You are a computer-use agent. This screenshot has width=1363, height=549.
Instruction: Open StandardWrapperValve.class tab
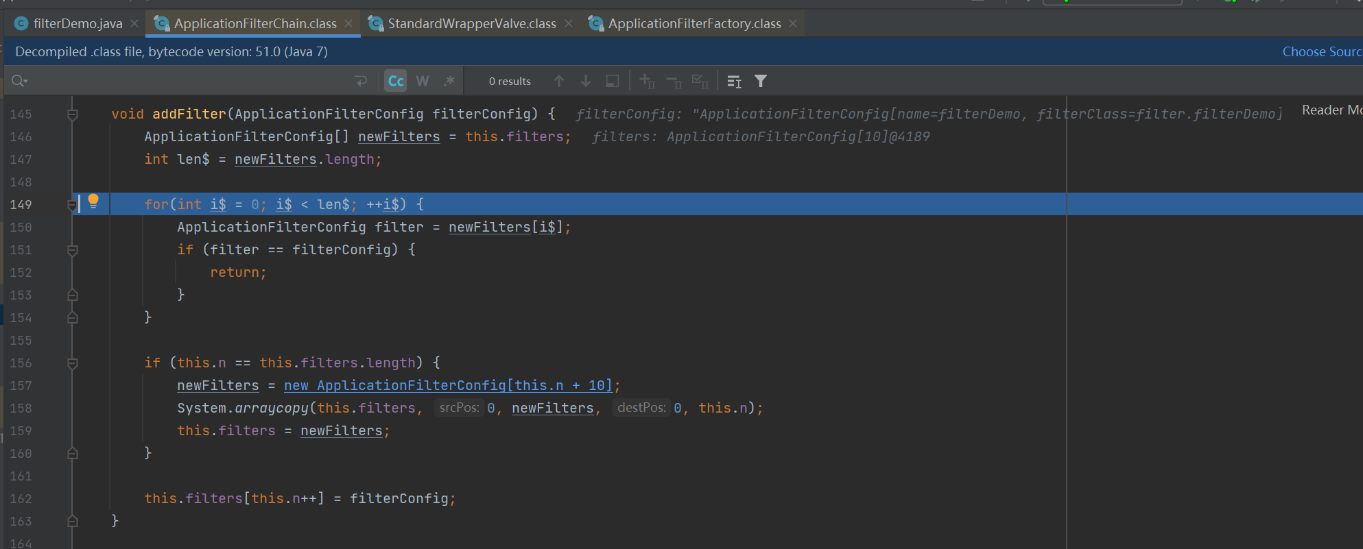click(472, 23)
